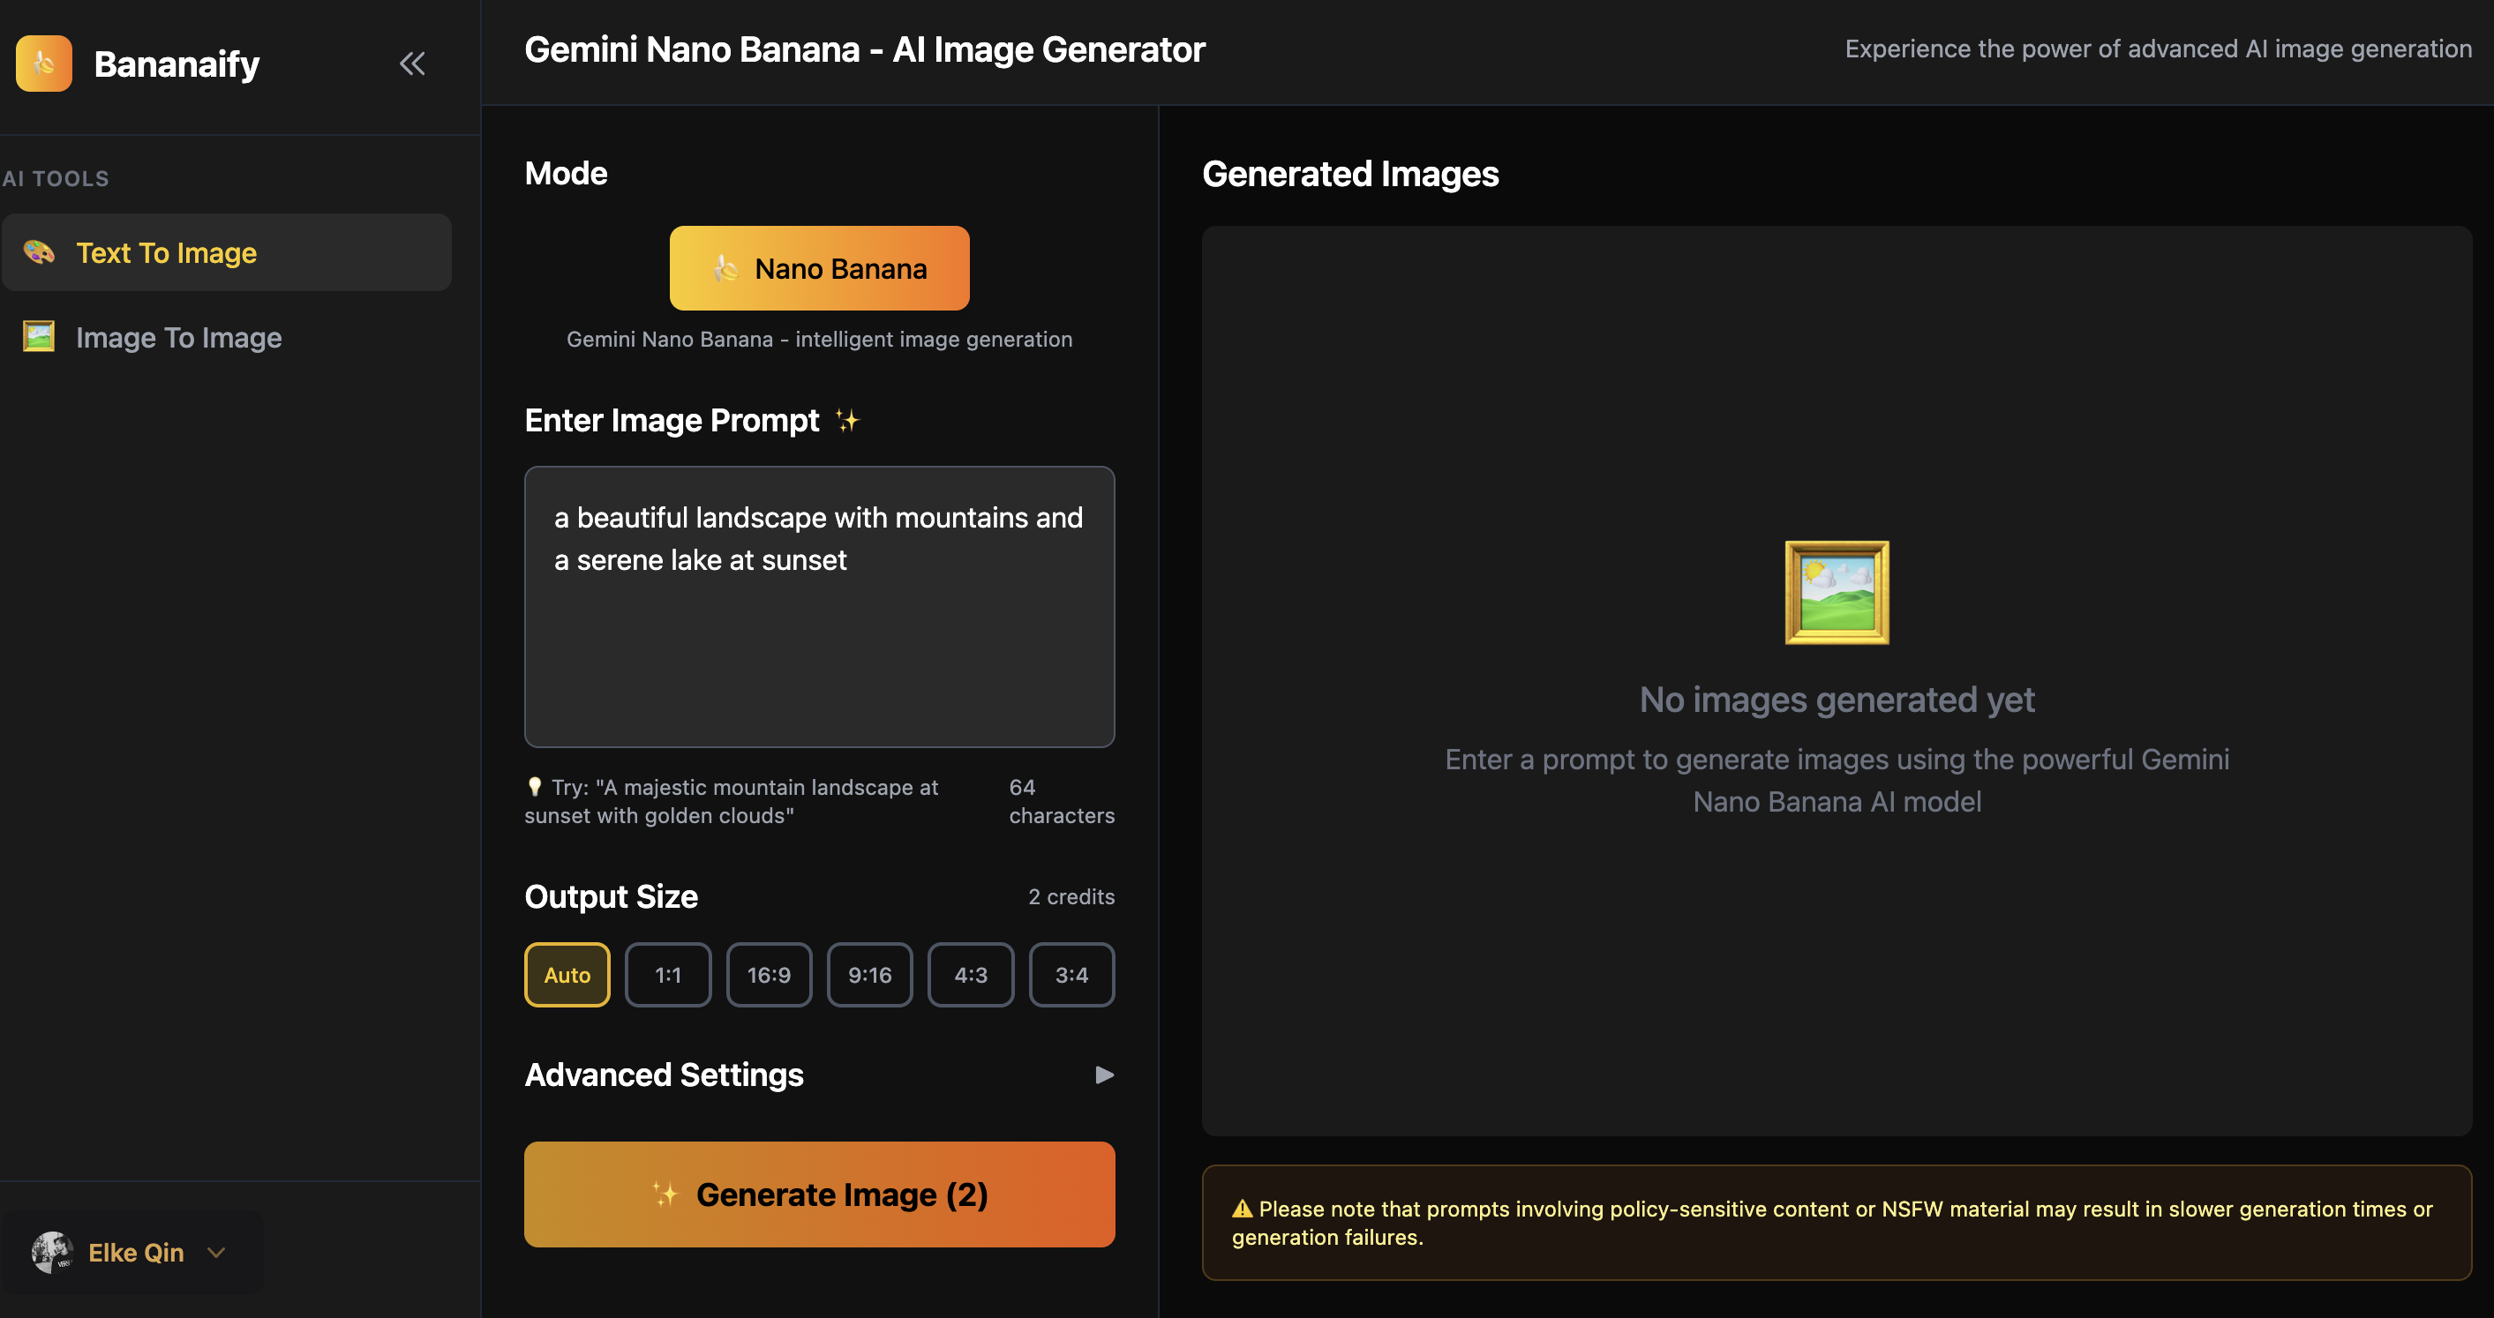The height and width of the screenshot is (1318, 2494).
Task: Click the Generate Image (2) button
Action: 819,1194
